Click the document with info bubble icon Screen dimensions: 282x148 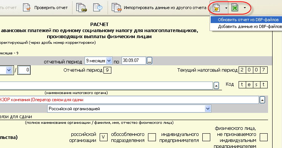tap(98, 8)
